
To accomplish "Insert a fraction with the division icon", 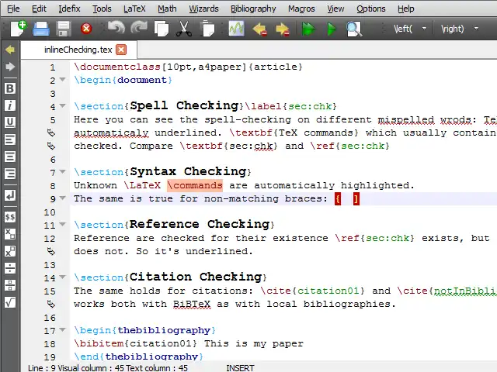I will pos(10,268).
